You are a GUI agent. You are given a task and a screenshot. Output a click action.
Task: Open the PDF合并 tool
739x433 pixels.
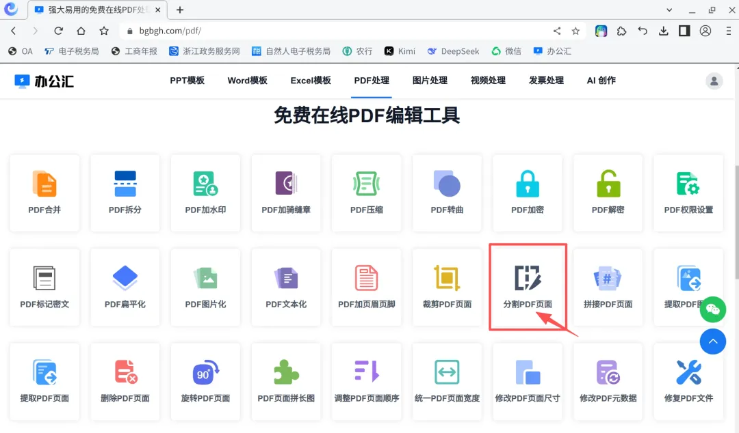pyautogui.click(x=44, y=193)
